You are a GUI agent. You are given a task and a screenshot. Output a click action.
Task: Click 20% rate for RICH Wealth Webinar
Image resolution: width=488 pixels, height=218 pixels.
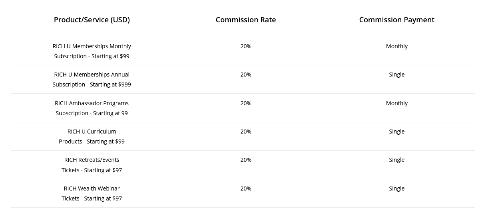pos(246,189)
